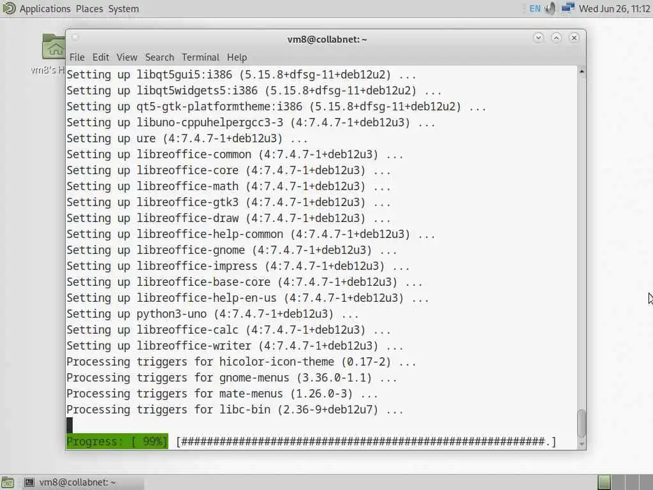
Task: Click the line 'Setting up libreoffice-gnome'
Action: click(232, 250)
